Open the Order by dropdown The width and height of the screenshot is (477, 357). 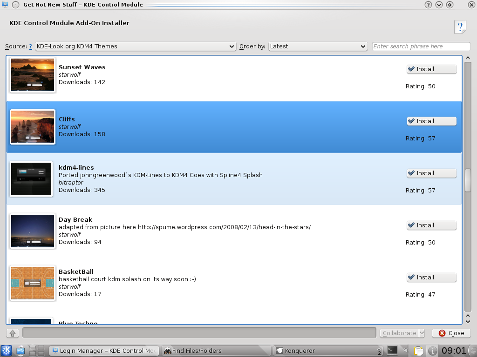click(318, 46)
